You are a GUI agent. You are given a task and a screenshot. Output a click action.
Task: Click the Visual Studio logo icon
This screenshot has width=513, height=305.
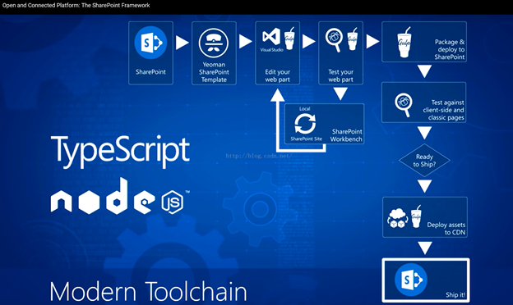click(x=271, y=37)
